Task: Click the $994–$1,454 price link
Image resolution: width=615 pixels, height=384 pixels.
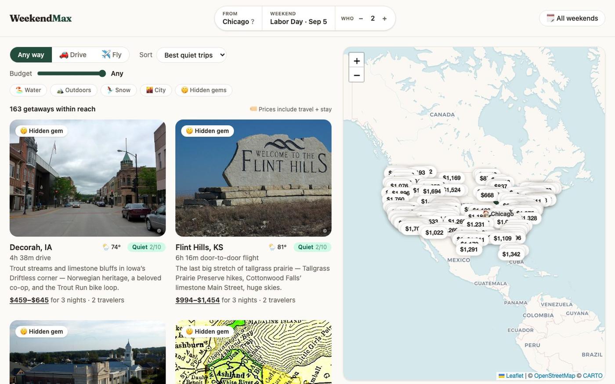Action: click(198, 300)
